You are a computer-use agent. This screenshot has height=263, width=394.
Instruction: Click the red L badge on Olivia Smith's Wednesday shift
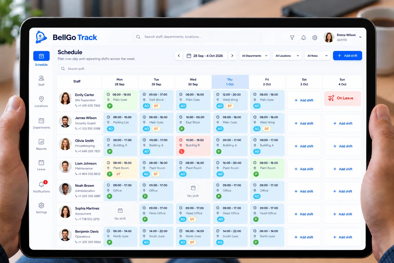182,152
